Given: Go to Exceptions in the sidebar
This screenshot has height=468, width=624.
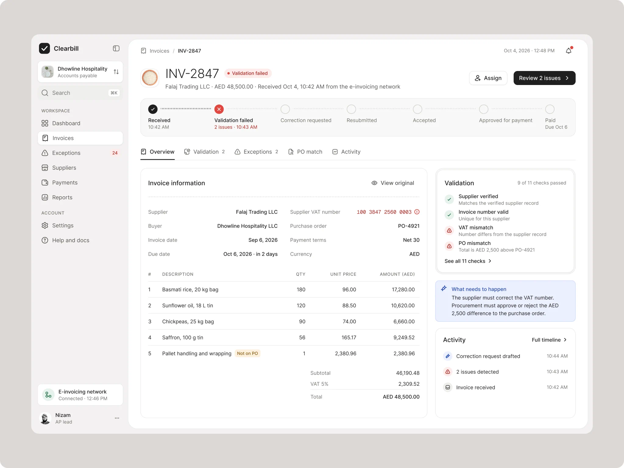Looking at the screenshot, I should click(x=80, y=153).
